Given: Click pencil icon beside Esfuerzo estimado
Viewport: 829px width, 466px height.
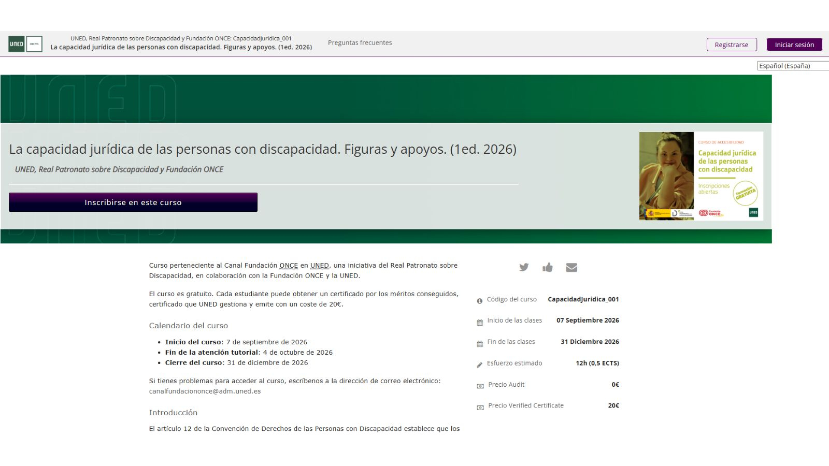Looking at the screenshot, I should point(480,365).
